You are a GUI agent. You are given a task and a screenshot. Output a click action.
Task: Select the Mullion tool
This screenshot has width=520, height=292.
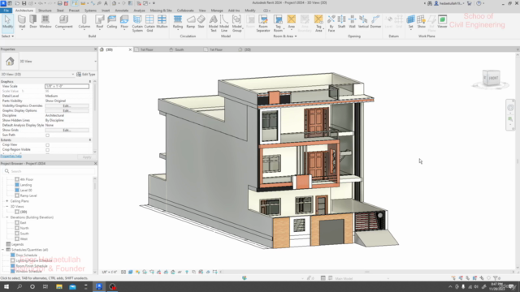(162, 22)
